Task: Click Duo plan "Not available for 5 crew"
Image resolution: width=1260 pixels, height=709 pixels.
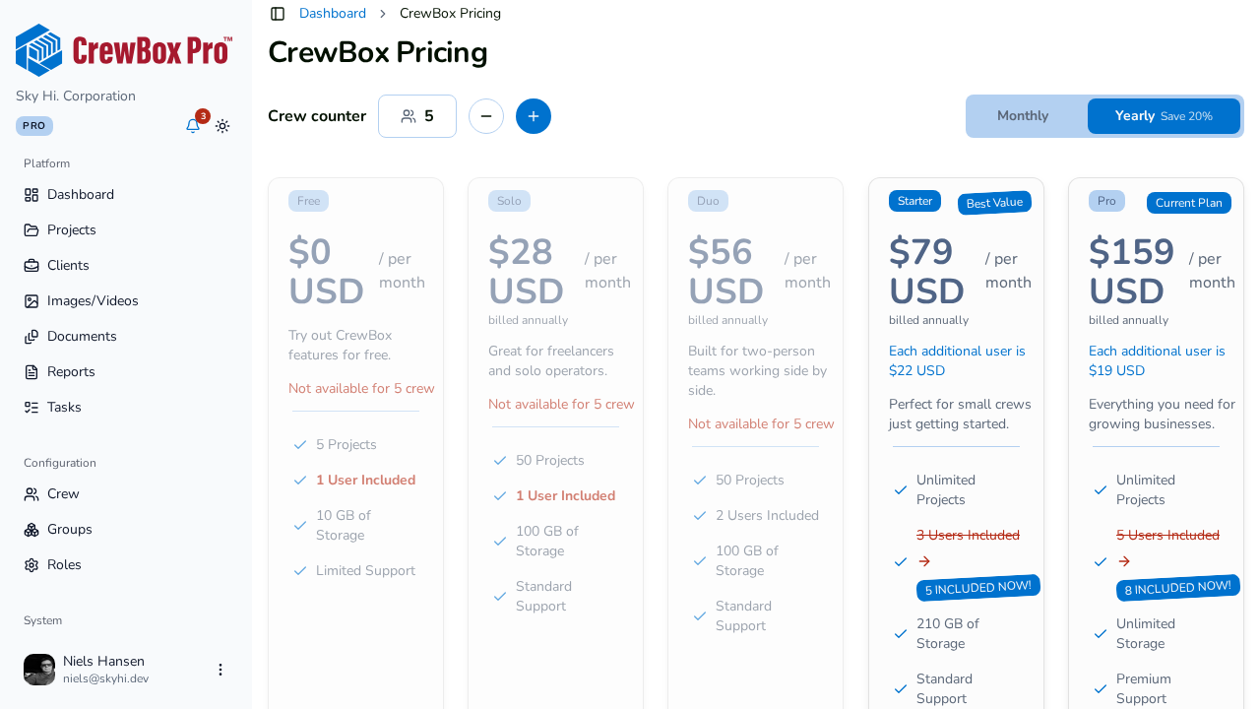Action: pos(761,424)
